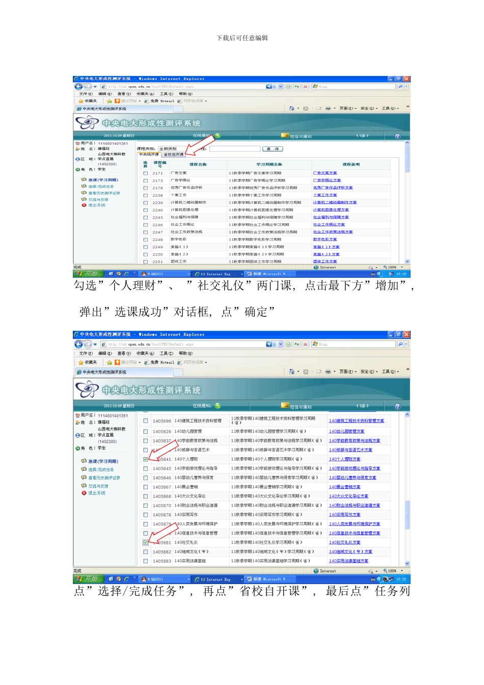Click the 退出系统 red exit icon in the 10:22 screenshot
The height and width of the screenshot is (685, 484).
tap(84, 493)
